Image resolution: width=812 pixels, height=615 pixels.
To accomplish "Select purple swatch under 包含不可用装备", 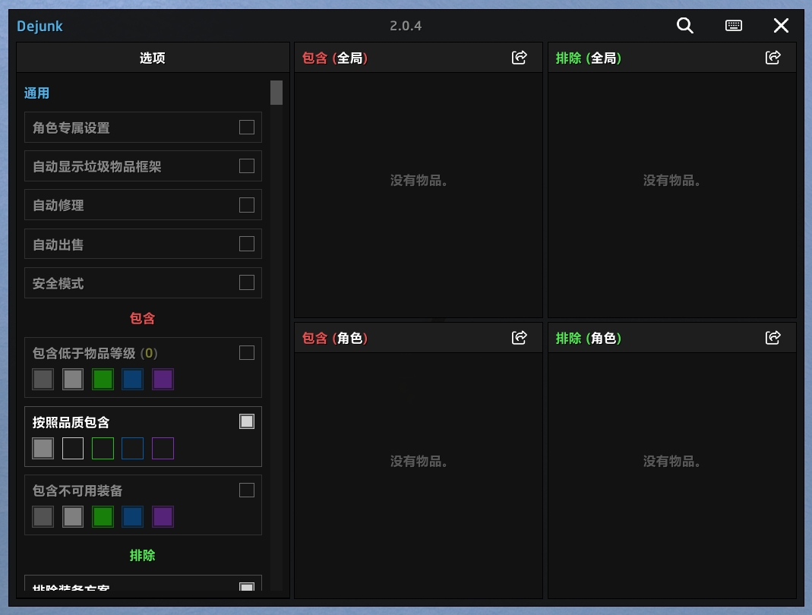I will pos(163,517).
